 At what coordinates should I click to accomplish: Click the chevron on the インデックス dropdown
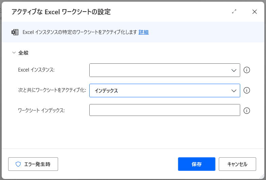tap(234, 91)
